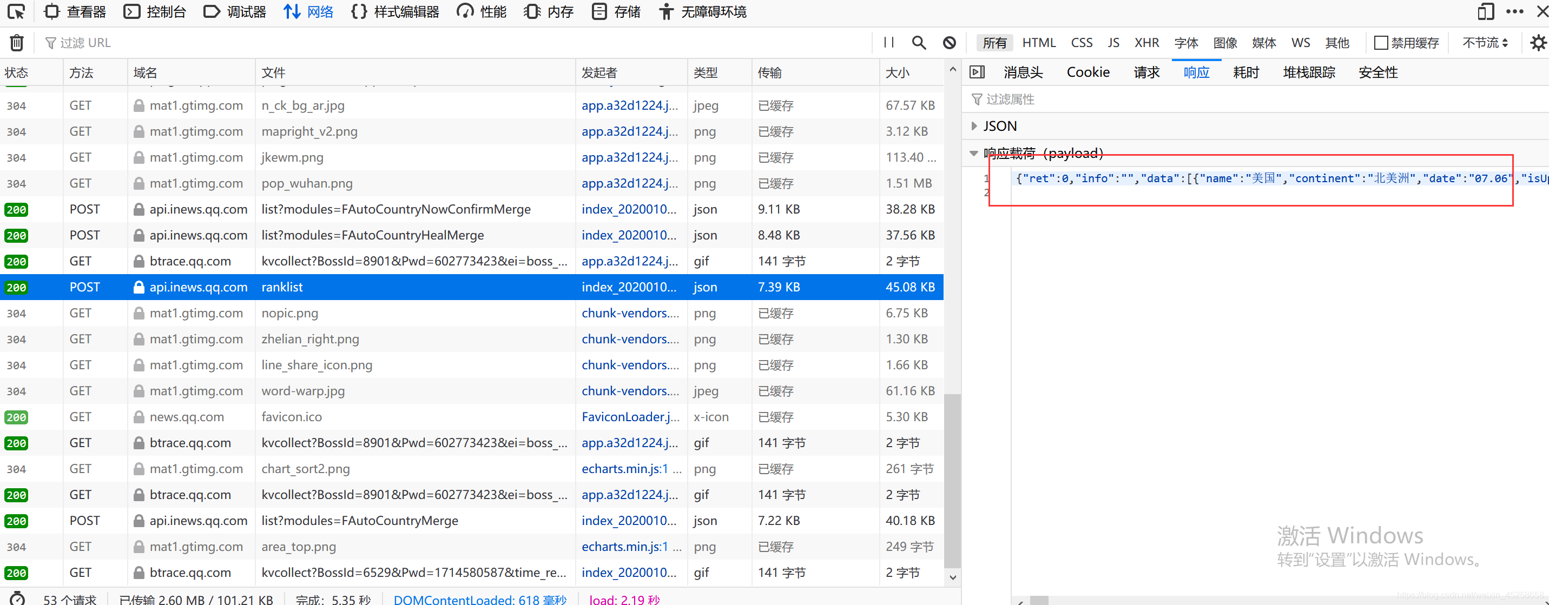Image resolution: width=1549 pixels, height=605 pixels.
Task: Click the payload JSON response text line
Action: (x=1280, y=178)
